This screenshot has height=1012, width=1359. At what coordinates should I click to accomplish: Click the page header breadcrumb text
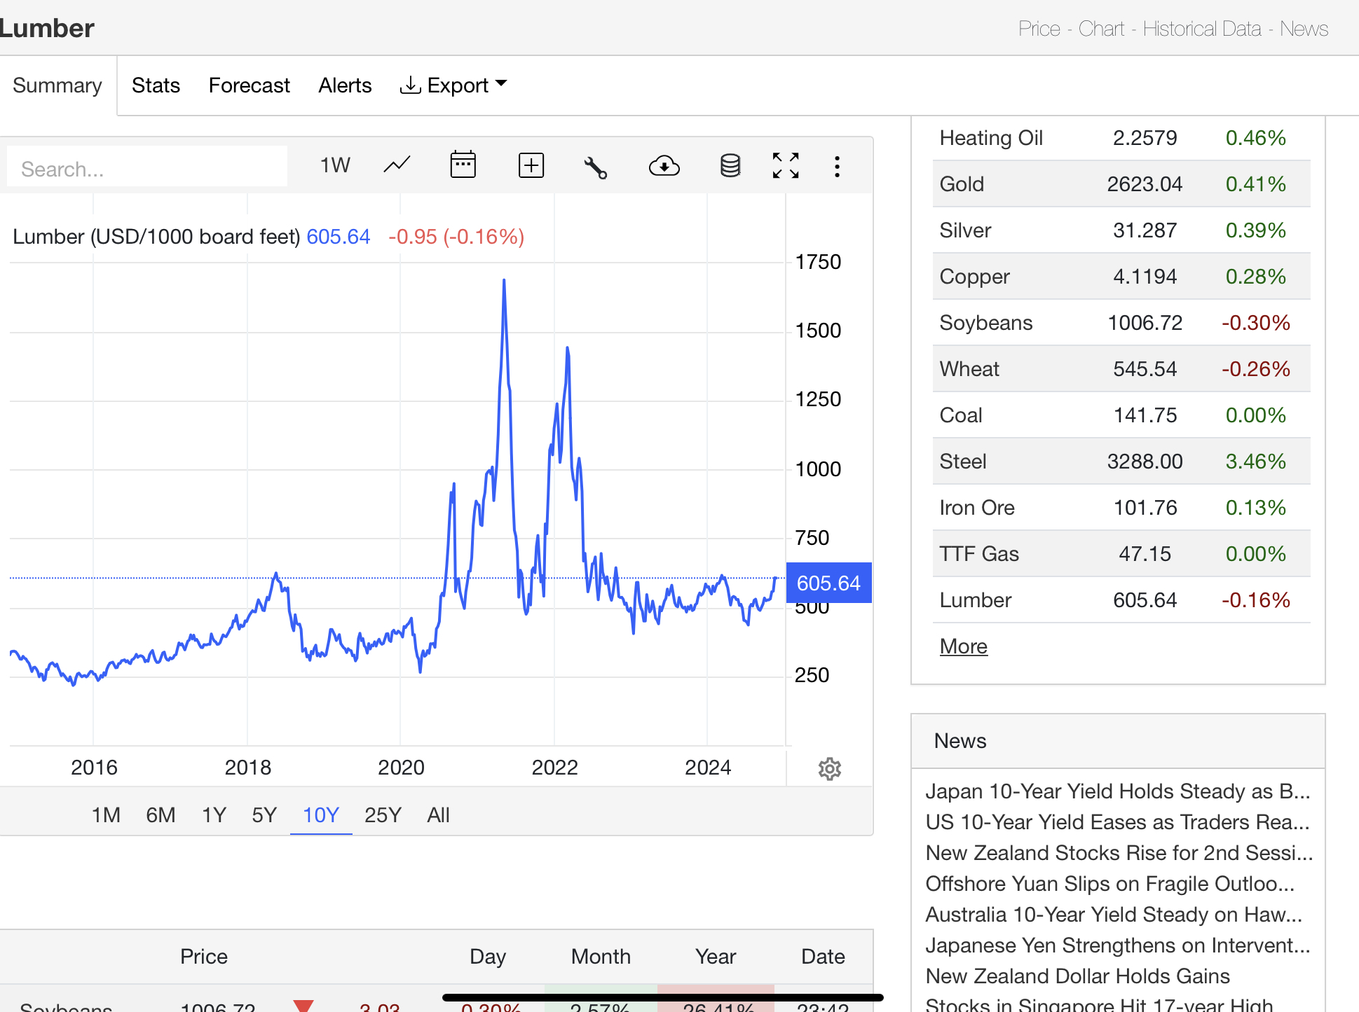click(x=1173, y=29)
